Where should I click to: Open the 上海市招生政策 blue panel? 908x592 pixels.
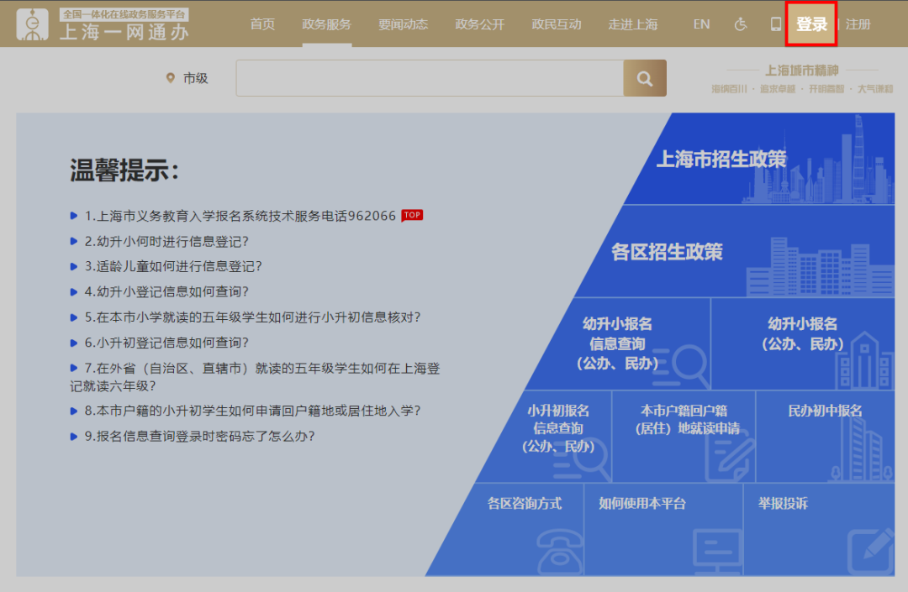[725, 157]
